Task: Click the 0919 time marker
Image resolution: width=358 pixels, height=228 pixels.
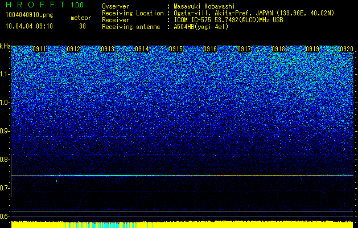Action: click(312, 49)
